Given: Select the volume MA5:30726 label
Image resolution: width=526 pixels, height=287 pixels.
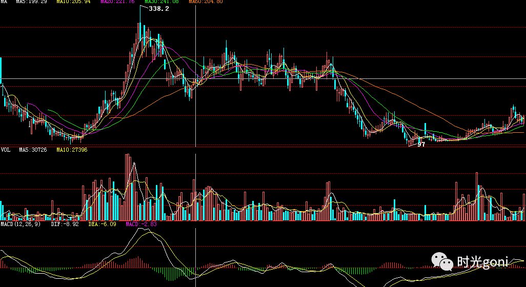Looking at the screenshot, I should tap(33, 150).
